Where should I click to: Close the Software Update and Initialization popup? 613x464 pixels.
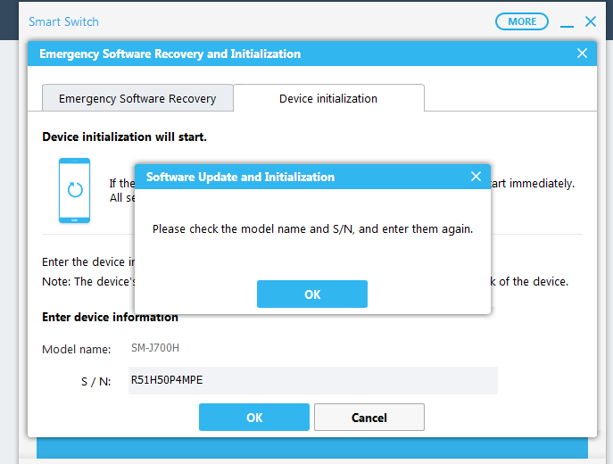pos(476,177)
